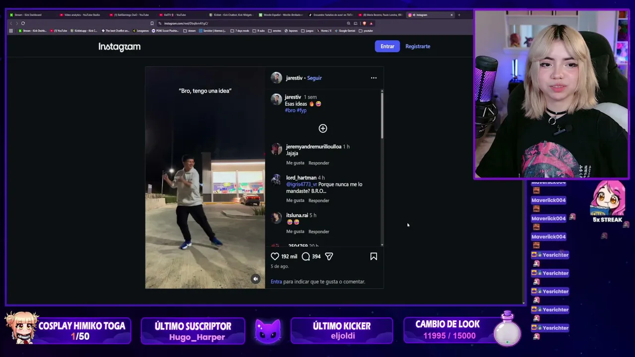
Task: Open the lord_hartman username
Action: coord(301,178)
